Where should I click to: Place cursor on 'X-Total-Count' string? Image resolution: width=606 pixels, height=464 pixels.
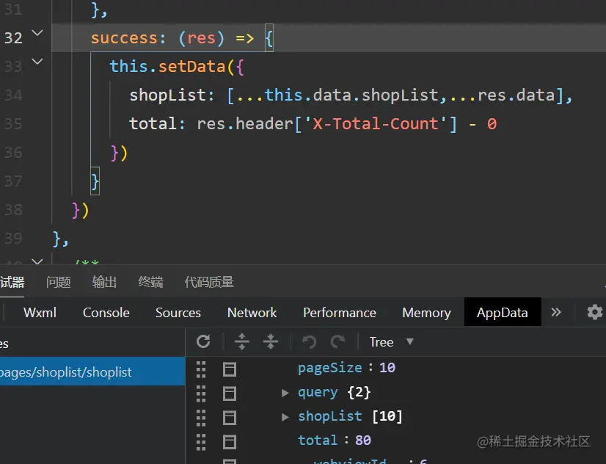[x=376, y=124]
